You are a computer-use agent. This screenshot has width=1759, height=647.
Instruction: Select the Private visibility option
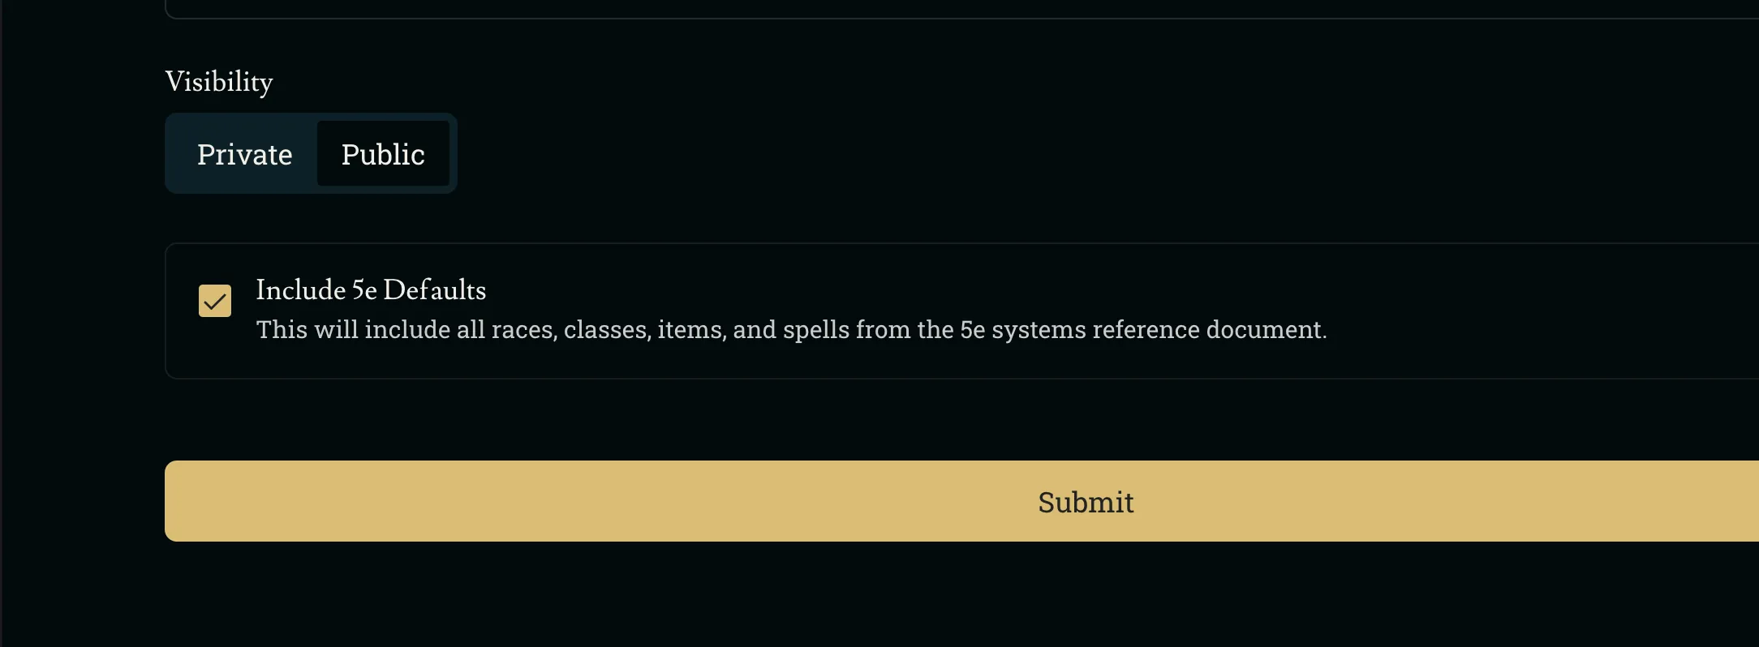pyautogui.click(x=244, y=154)
